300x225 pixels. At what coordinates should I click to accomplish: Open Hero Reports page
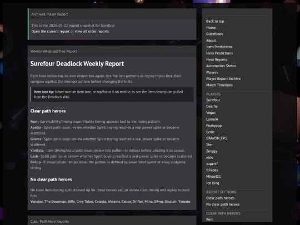[217, 59]
